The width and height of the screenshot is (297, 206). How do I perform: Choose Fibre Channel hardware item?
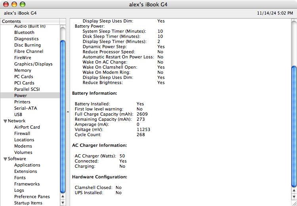point(29,51)
